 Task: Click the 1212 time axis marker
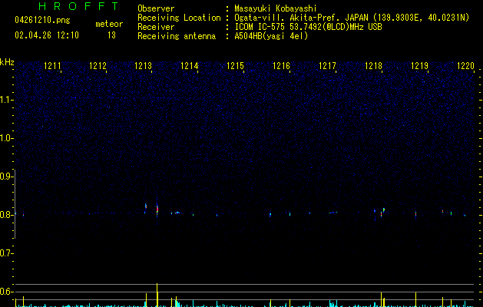pos(98,66)
